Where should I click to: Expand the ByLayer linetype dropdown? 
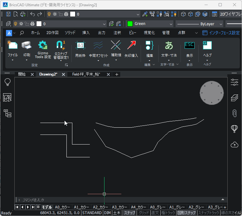click(x=221, y=24)
